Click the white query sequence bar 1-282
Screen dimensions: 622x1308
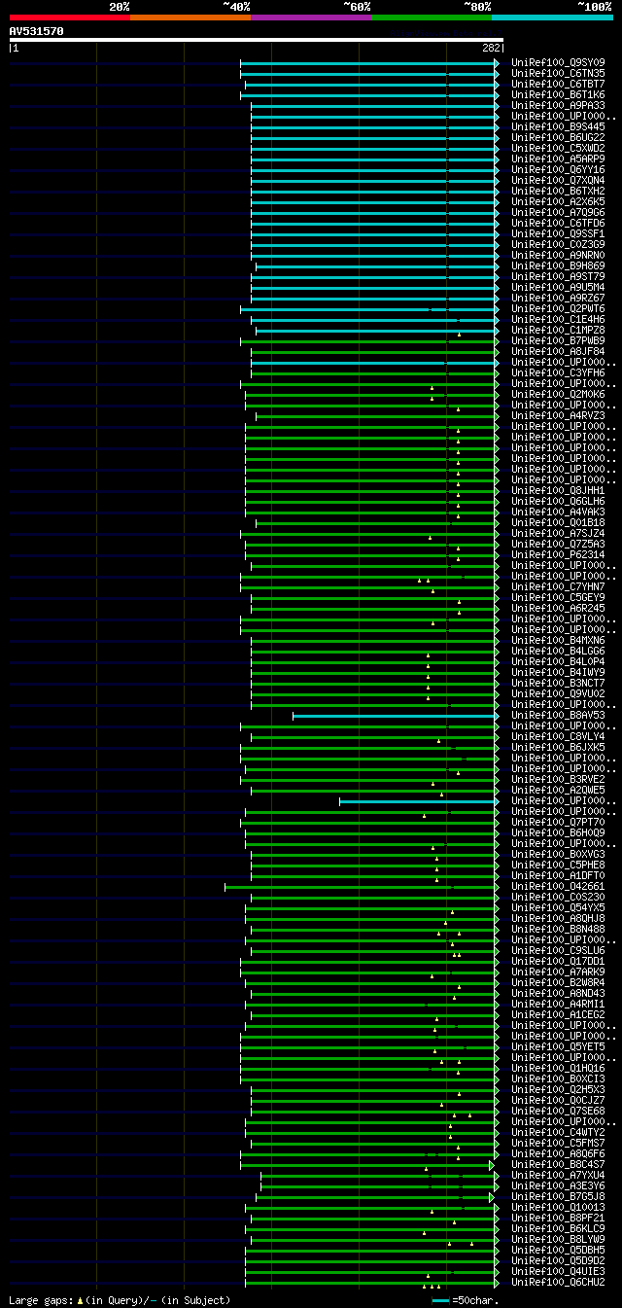point(256,40)
